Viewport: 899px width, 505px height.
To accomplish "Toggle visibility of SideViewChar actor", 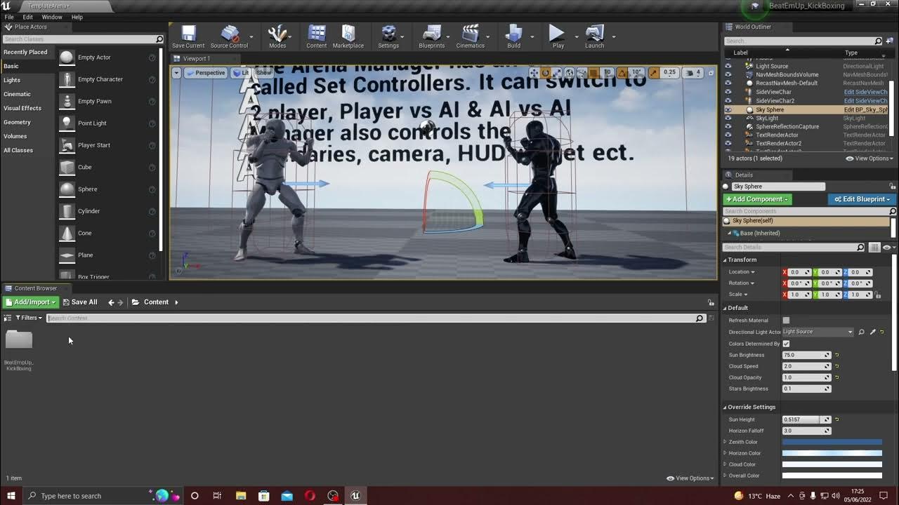I will click(x=728, y=92).
